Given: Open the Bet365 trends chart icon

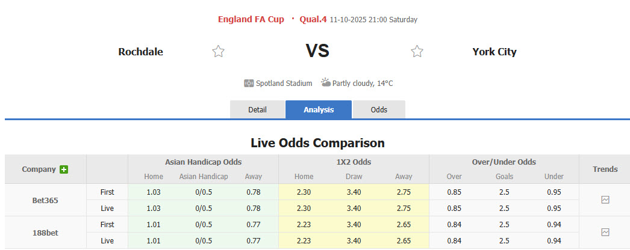Looking at the screenshot, I should point(605,200).
